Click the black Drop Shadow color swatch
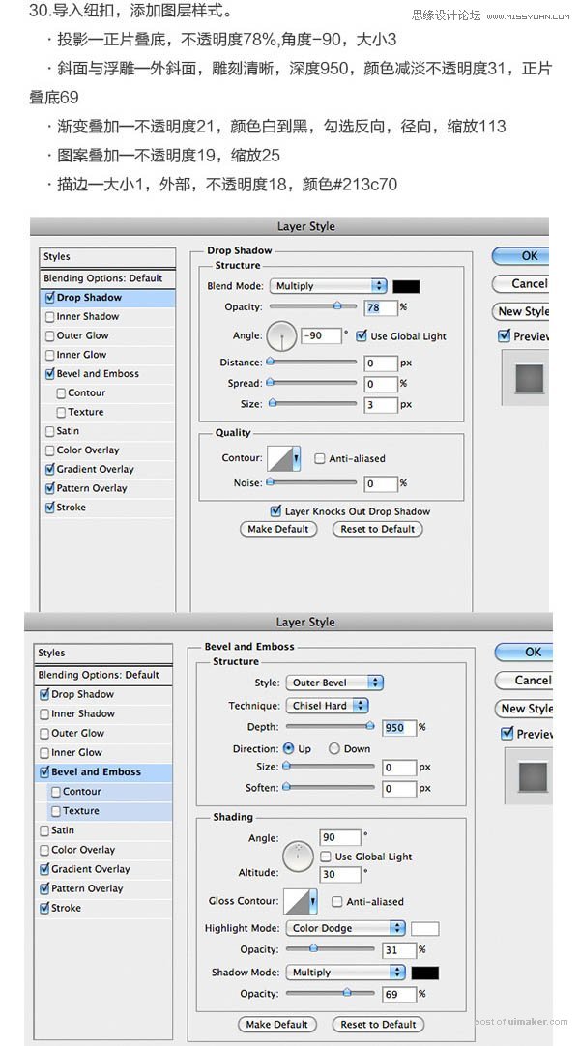Screen dimensions: 580x1046 coord(406,286)
